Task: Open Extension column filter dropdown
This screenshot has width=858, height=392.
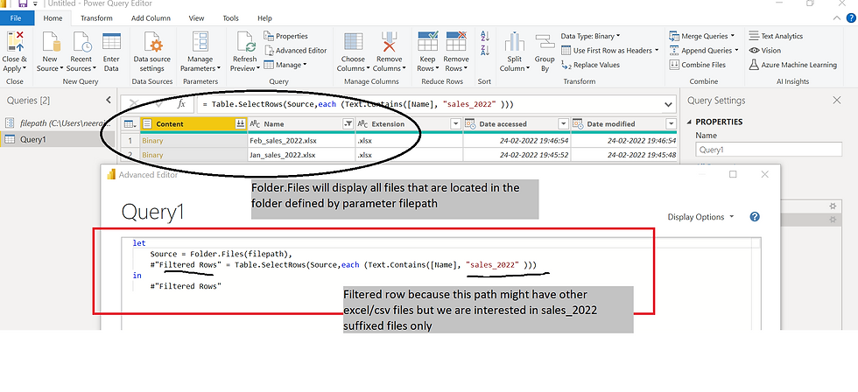Action: click(455, 124)
